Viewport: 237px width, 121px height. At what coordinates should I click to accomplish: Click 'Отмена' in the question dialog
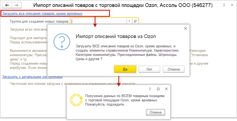174,69
